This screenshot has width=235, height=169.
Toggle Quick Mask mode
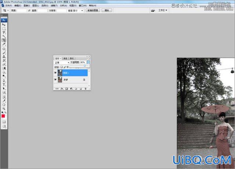pyautogui.click(x=4, y=122)
